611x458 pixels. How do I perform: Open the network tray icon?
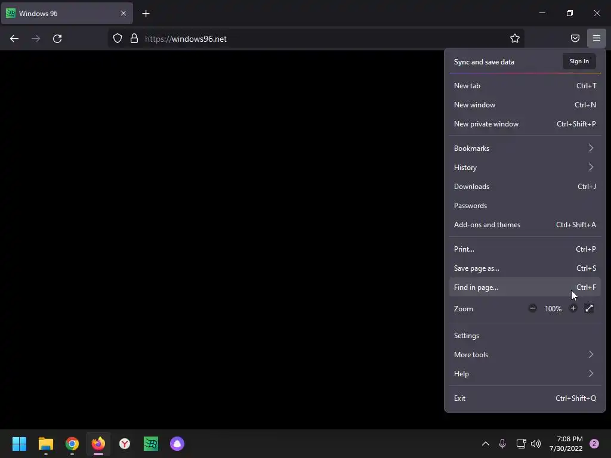tap(521, 444)
